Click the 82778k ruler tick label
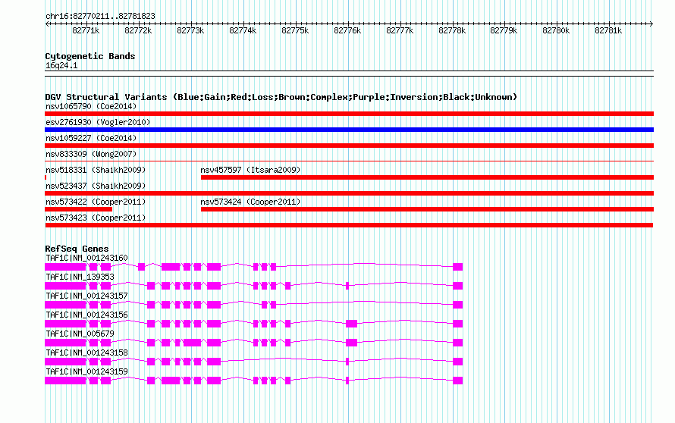Viewport: 675px width, 423px height. (452, 30)
